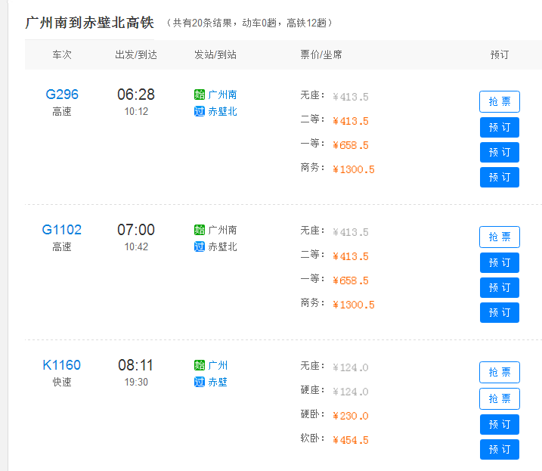The image size is (542, 471).
Task: Open the 广州南 station link for G296
Action: [222, 95]
